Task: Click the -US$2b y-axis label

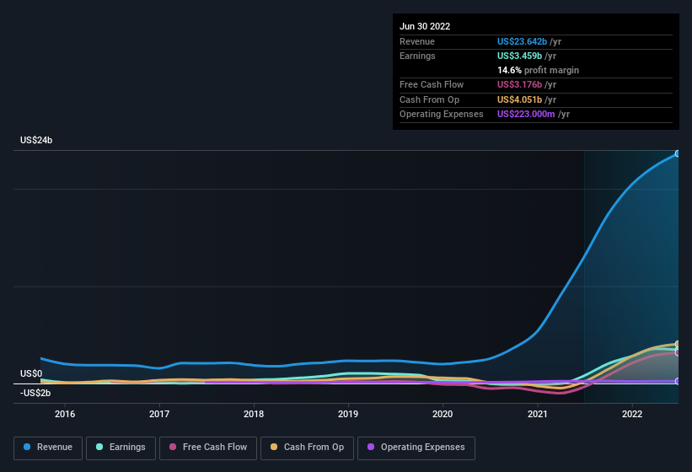Action: (x=35, y=393)
